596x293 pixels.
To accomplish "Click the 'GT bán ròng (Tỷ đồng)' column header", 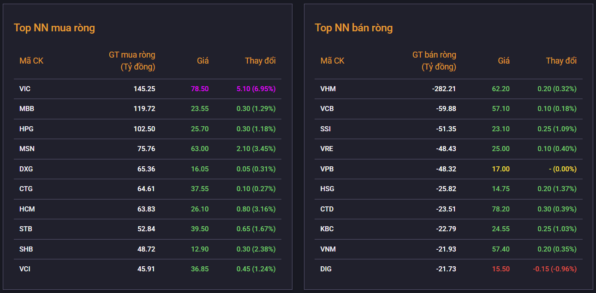I will [x=434, y=61].
